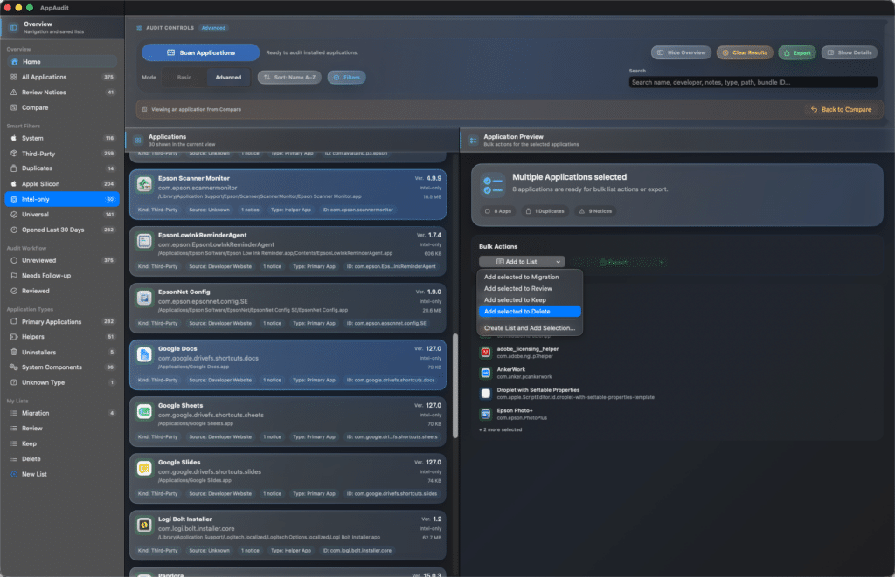
Task: Select Primary Applications type filter
Action: (62, 321)
